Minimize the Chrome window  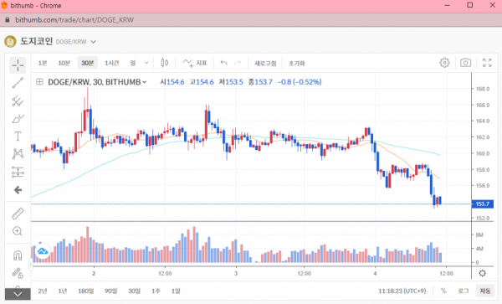448,5
